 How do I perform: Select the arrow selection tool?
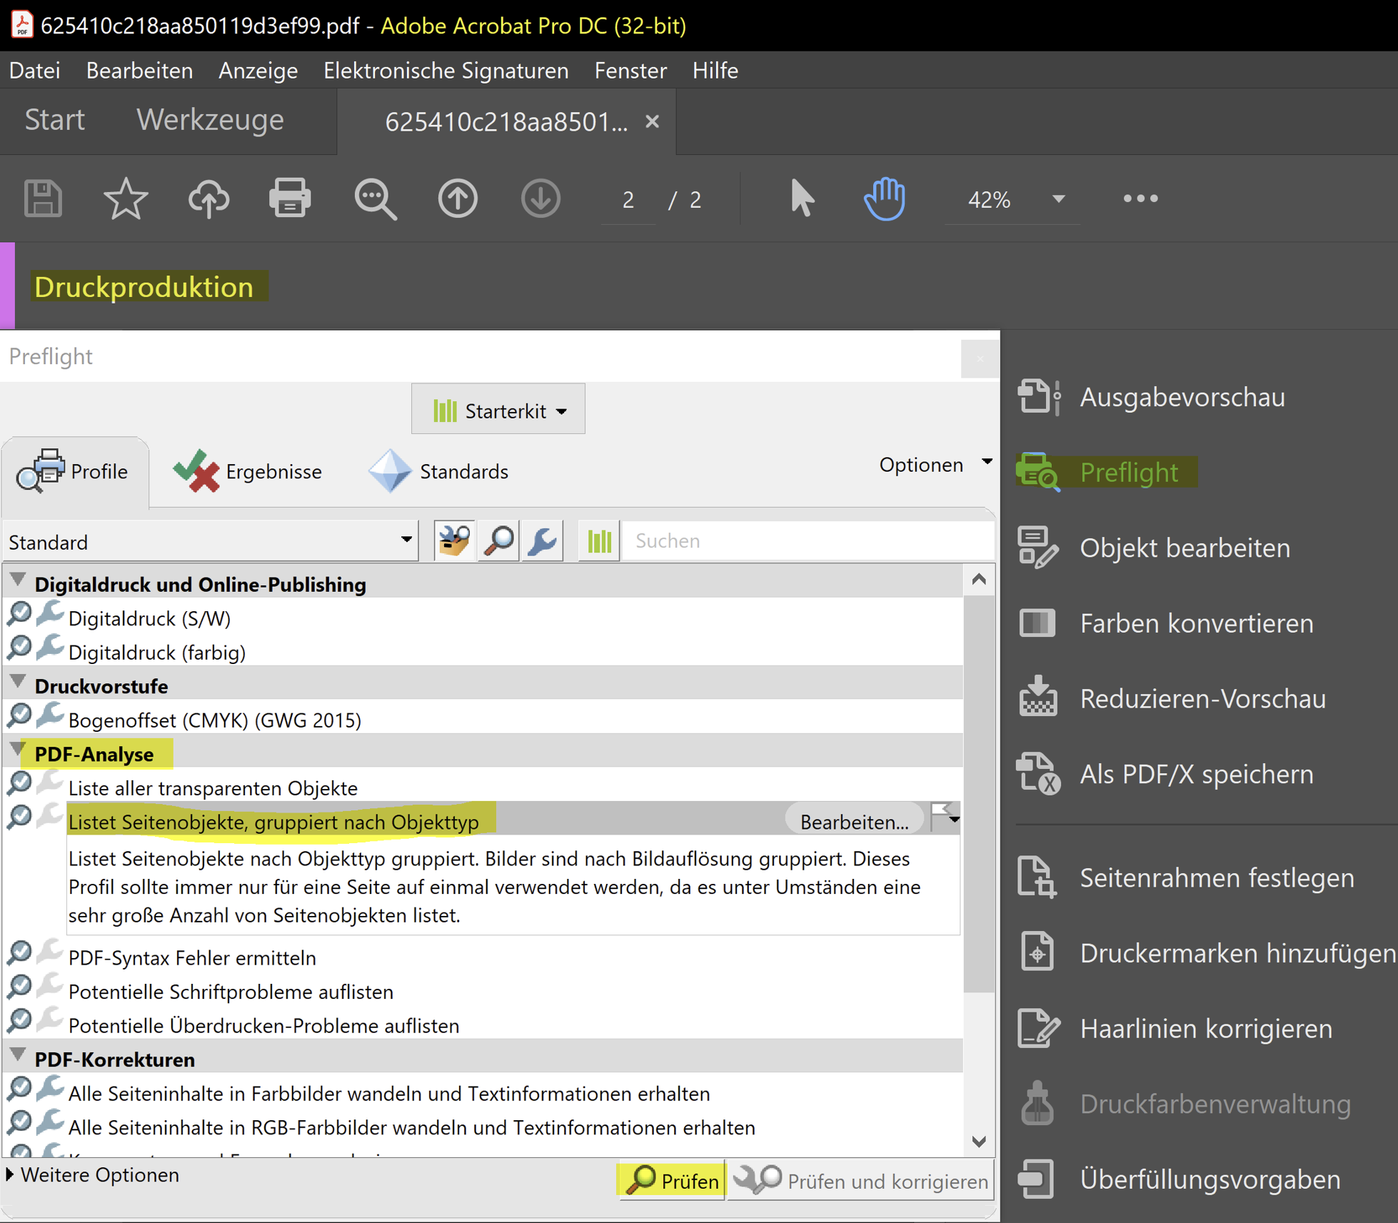802,198
